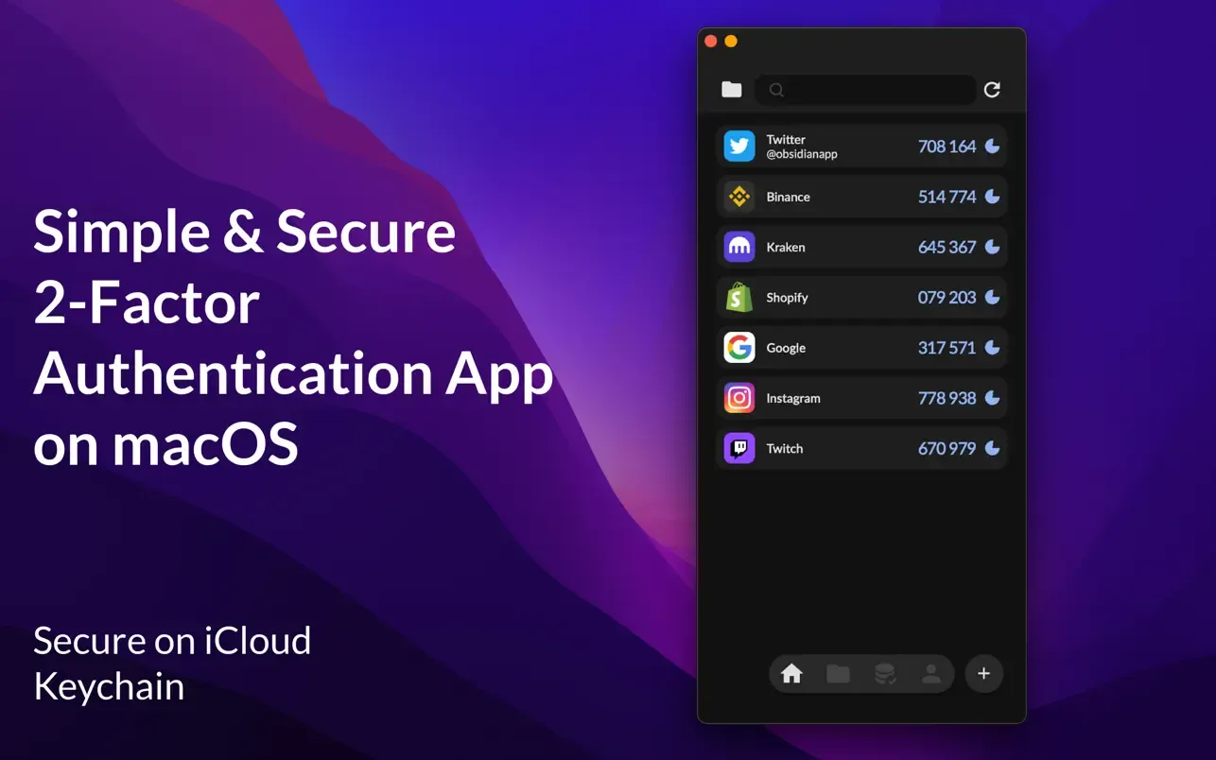1216x760 pixels.
Task: Open the Backup sync tab
Action: point(885,674)
